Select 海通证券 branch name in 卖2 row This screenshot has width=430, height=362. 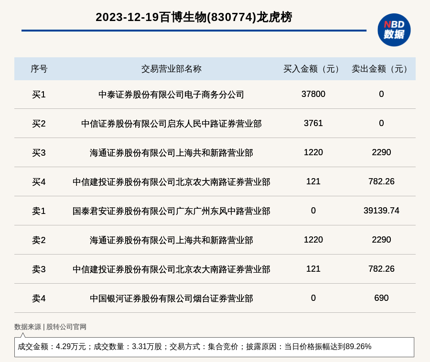pos(172,240)
